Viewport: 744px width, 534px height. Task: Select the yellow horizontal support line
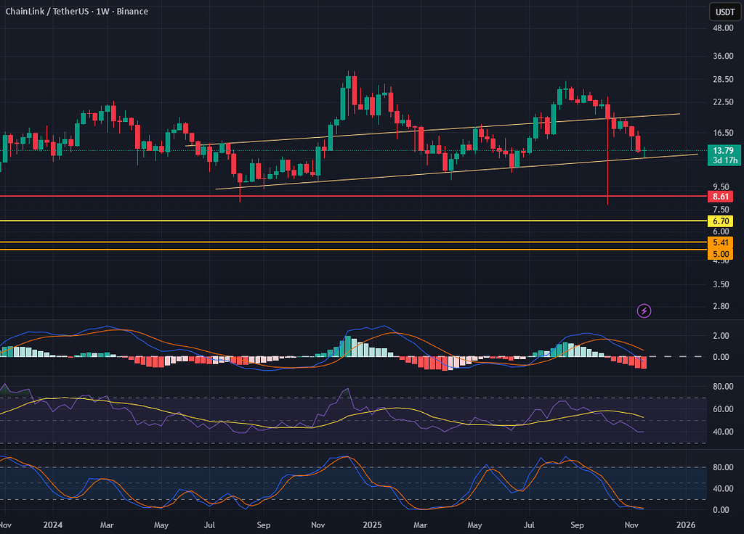click(x=363, y=221)
